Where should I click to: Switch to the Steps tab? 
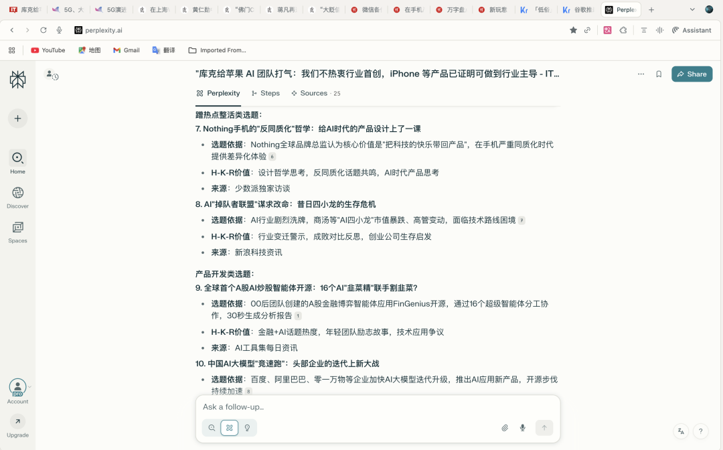pyautogui.click(x=265, y=93)
